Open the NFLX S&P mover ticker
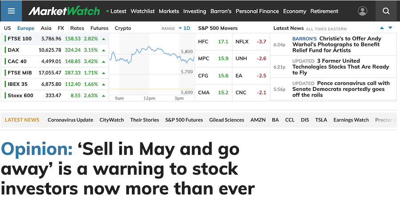Image resolution: width=400 pixels, height=200 pixels. click(243, 42)
